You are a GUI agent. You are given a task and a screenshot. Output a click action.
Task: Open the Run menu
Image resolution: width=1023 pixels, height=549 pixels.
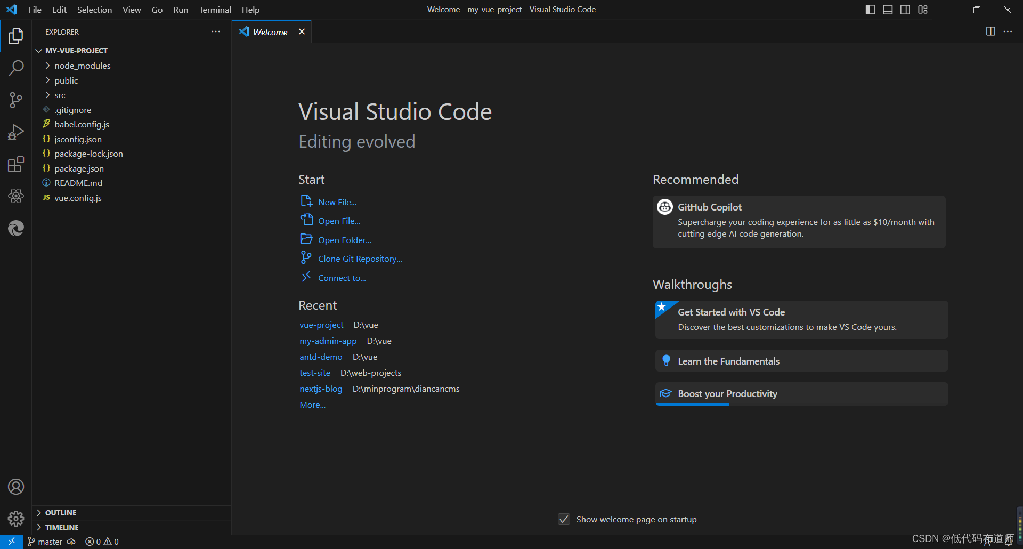pyautogui.click(x=181, y=10)
